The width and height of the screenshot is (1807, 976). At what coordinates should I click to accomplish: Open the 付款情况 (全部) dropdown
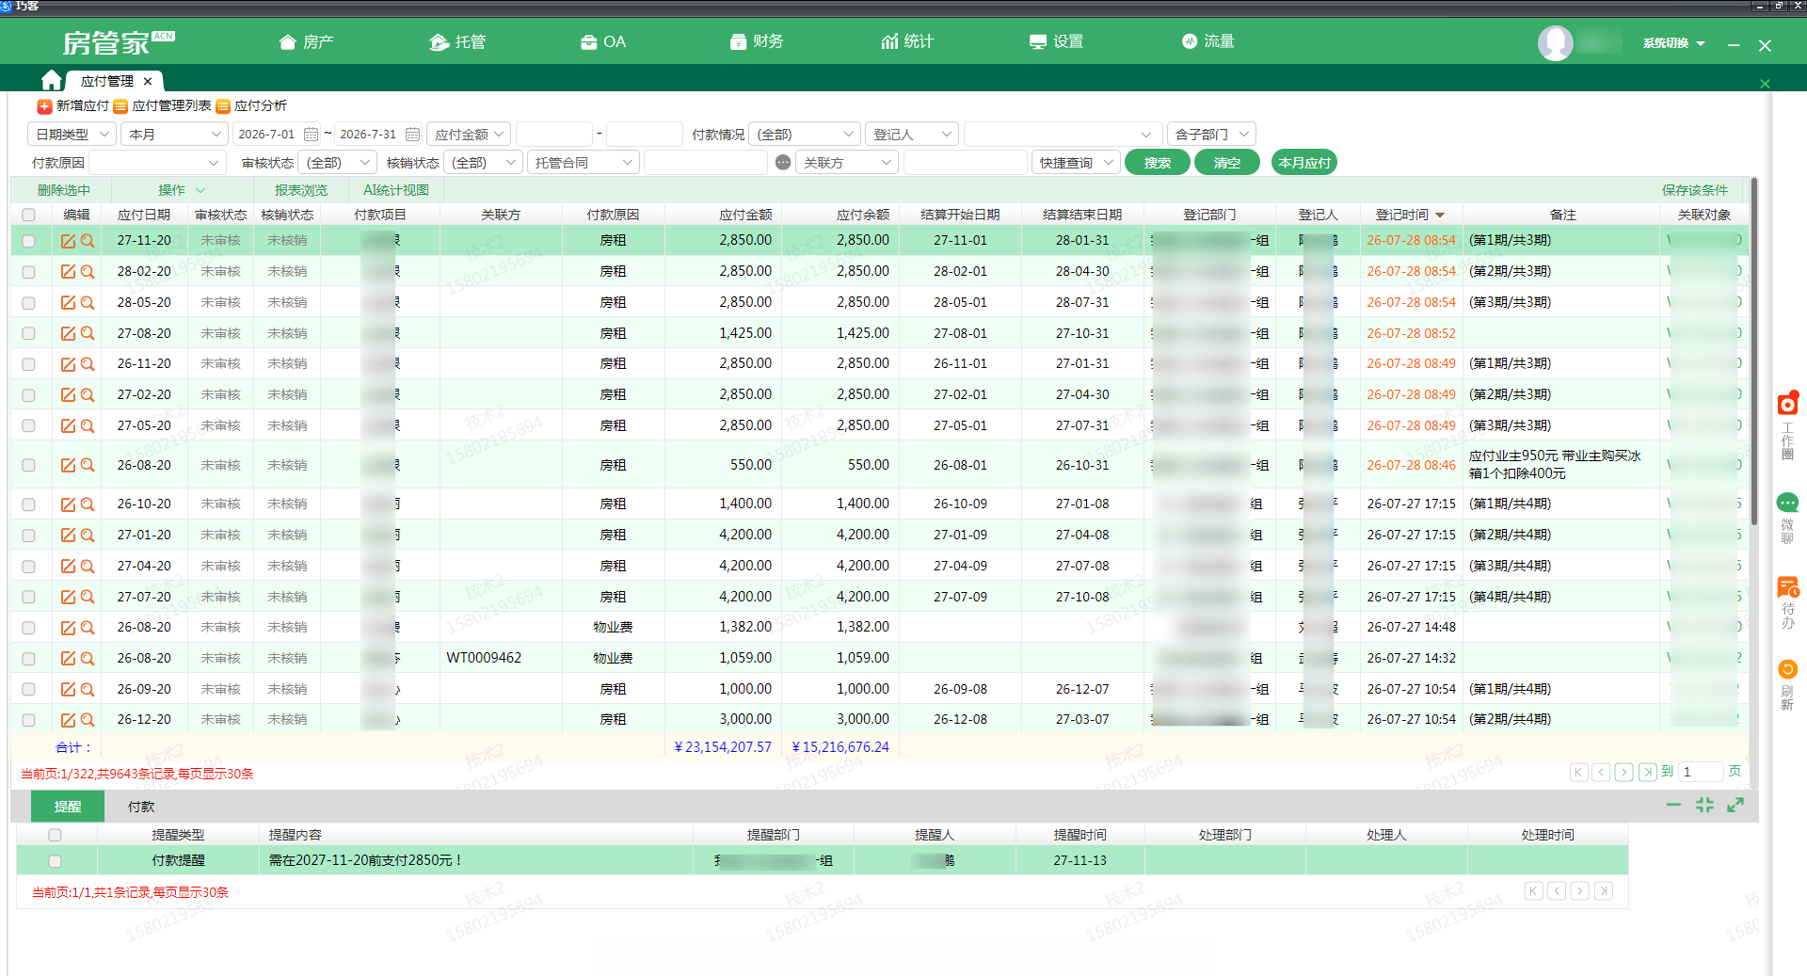[x=806, y=135]
